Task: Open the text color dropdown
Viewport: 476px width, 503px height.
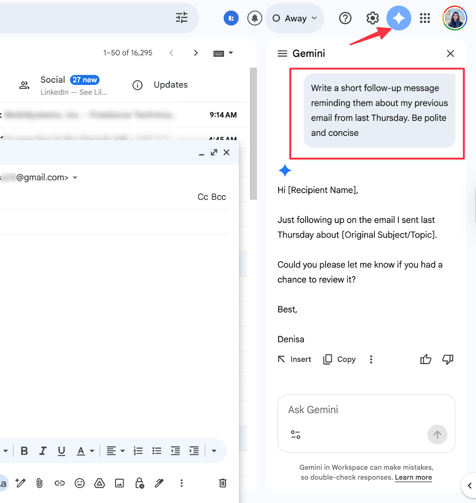Action: click(86, 451)
